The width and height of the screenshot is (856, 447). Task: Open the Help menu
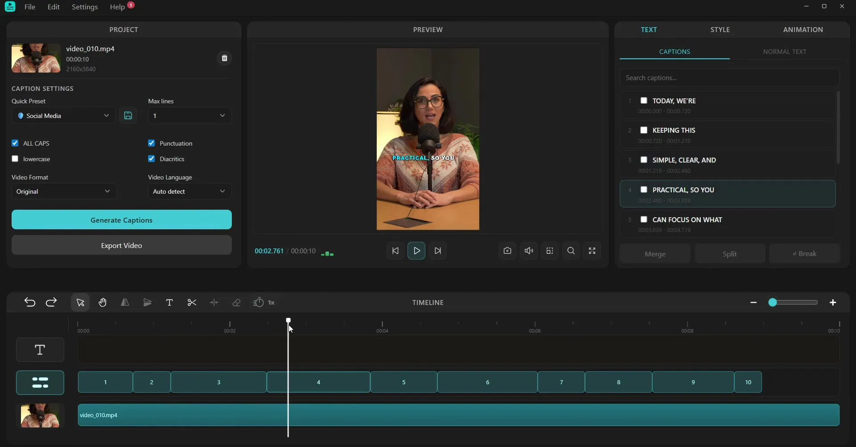[x=117, y=7]
